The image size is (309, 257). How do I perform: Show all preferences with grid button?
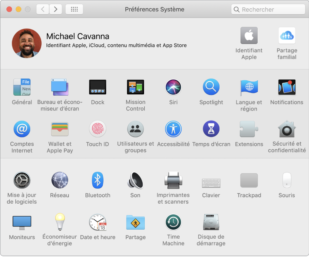74,9
